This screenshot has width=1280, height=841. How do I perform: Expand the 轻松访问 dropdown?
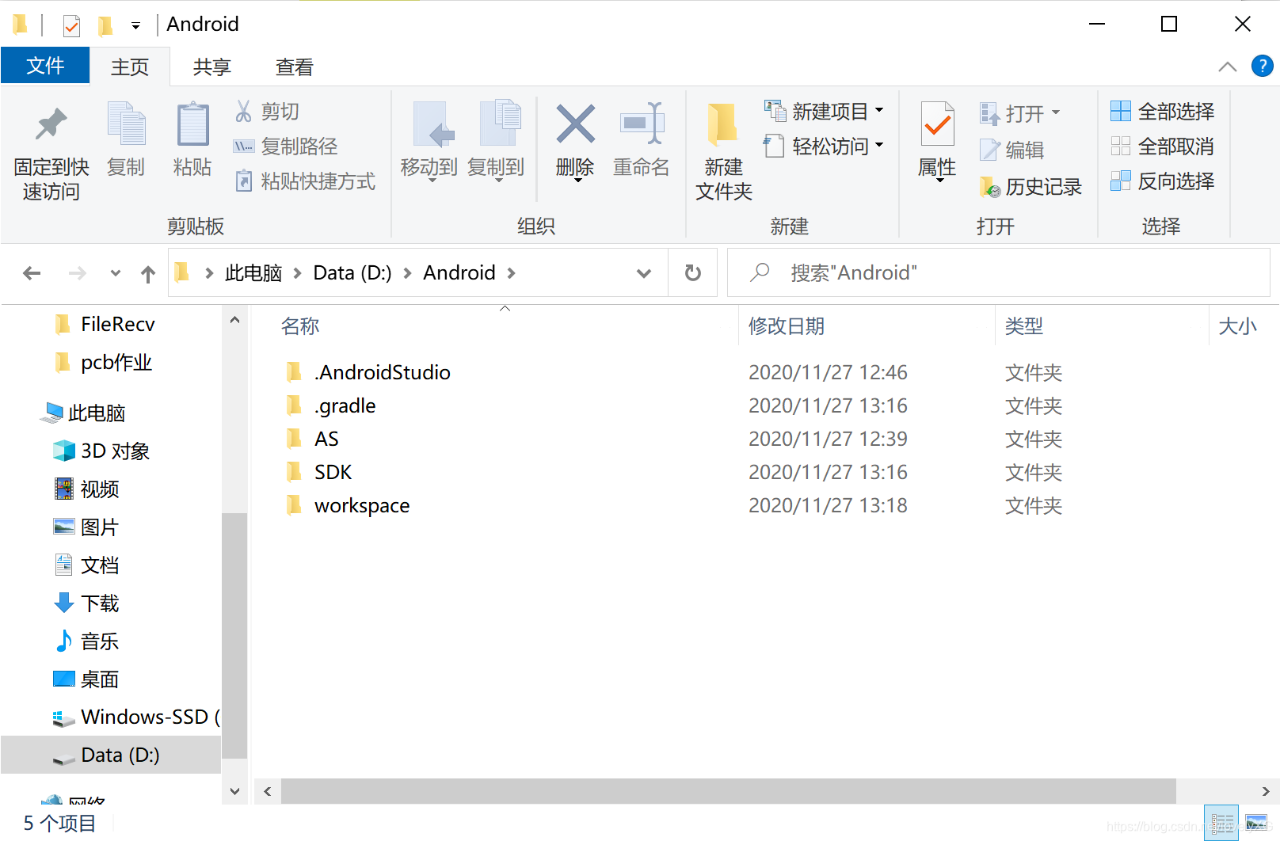coord(879,145)
